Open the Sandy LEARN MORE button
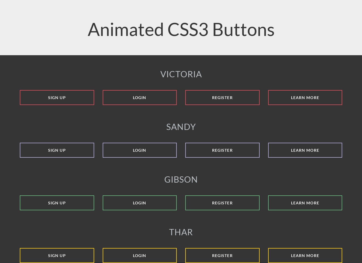362x263 pixels. pos(305,150)
